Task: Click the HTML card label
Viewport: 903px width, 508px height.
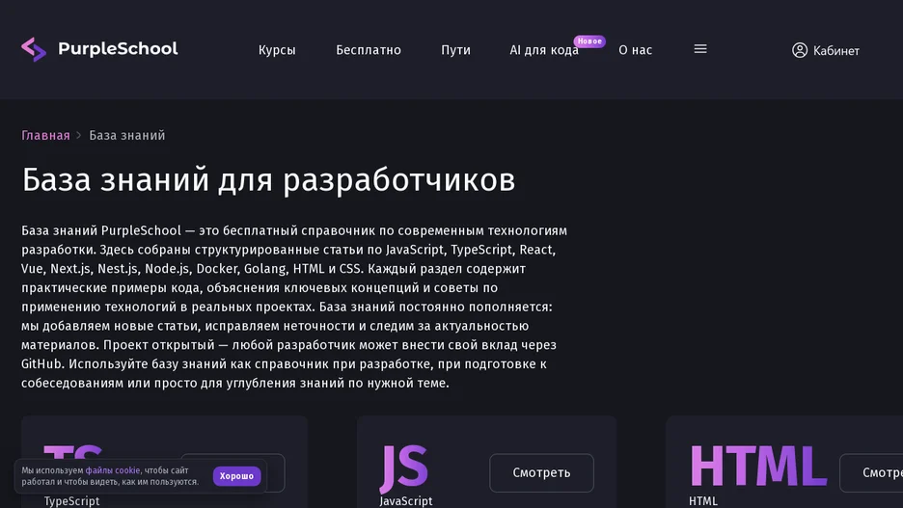Action: click(703, 501)
